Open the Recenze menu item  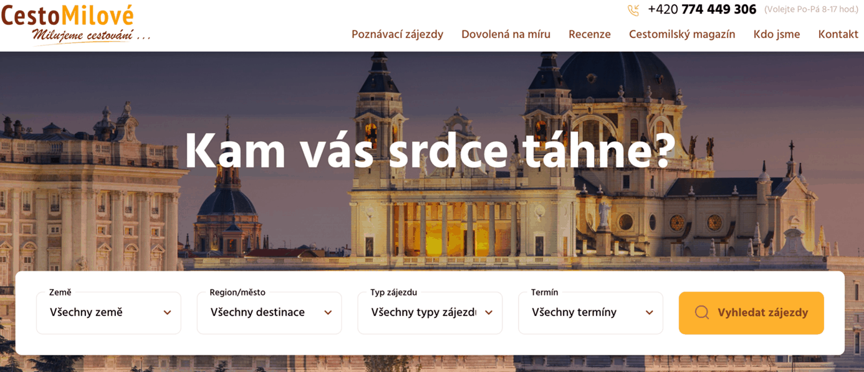tap(590, 35)
